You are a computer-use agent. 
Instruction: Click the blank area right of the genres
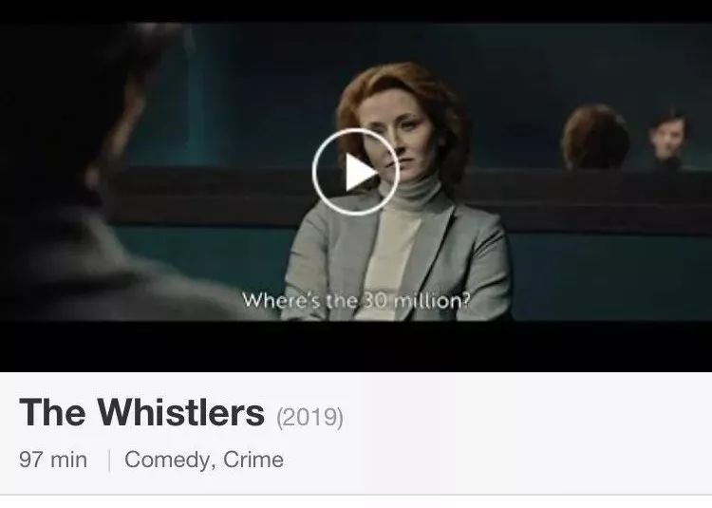[497, 460]
